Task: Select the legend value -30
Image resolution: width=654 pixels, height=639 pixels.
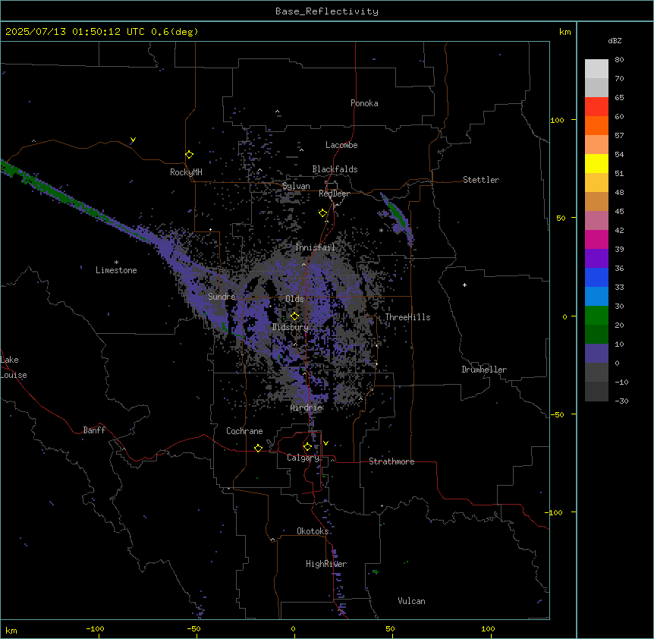Action: click(621, 401)
